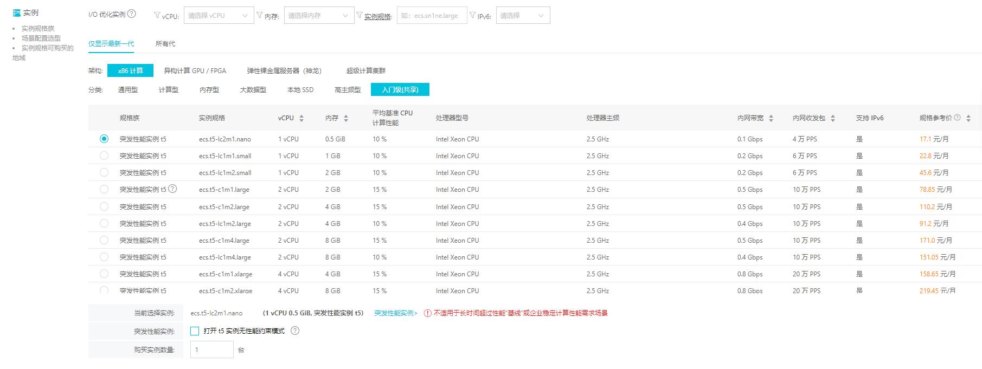Click price 78.85 元/月 cell

(936, 190)
